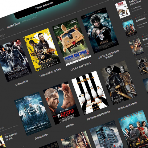The width and height of the screenshot is (148, 148).
Task: Open the Asterix thumbnail in the sidebar
Action: click(x=123, y=10)
